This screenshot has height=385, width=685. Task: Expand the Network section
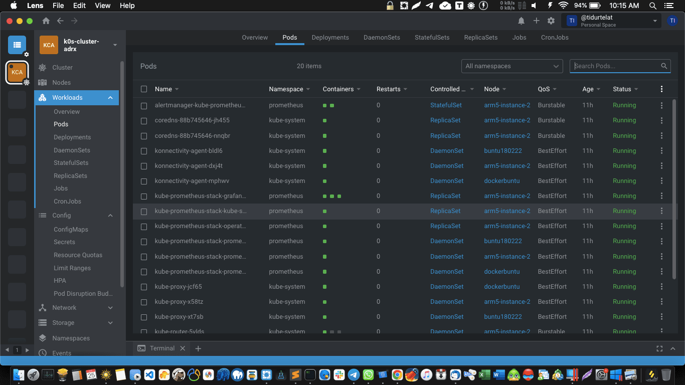click(x=110, y=308)
